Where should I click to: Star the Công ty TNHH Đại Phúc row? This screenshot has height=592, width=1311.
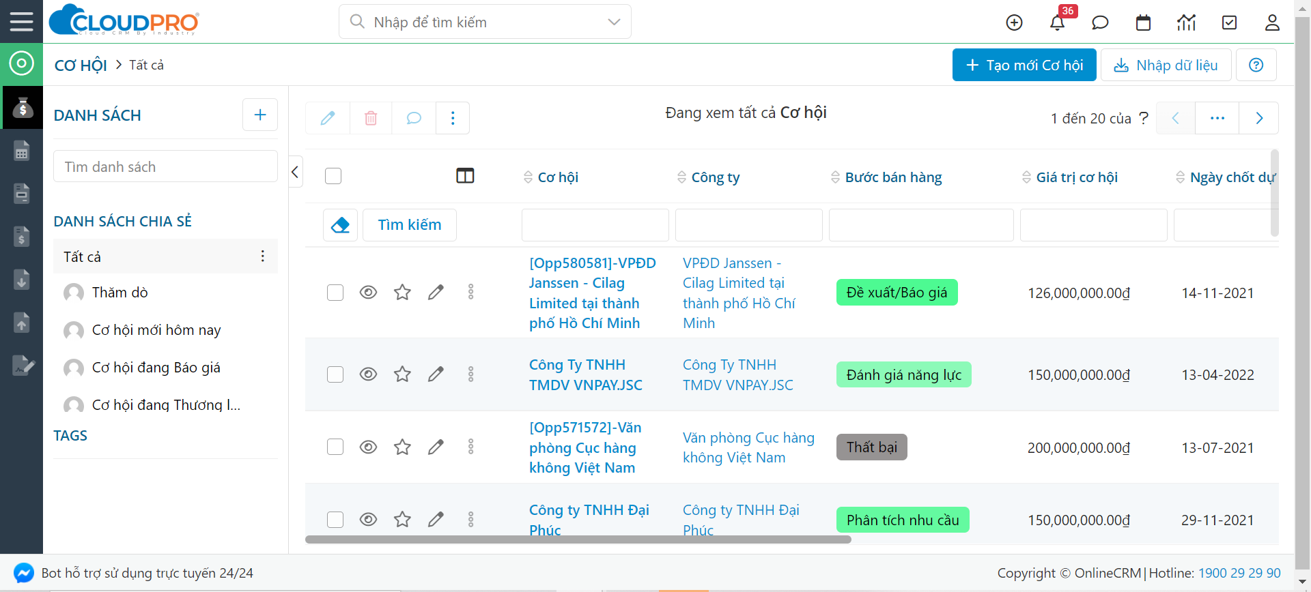tap(402, 520)
